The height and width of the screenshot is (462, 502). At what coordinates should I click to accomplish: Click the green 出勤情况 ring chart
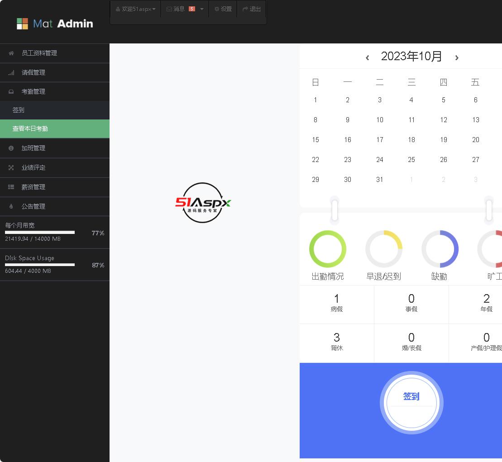coord(328,249)
